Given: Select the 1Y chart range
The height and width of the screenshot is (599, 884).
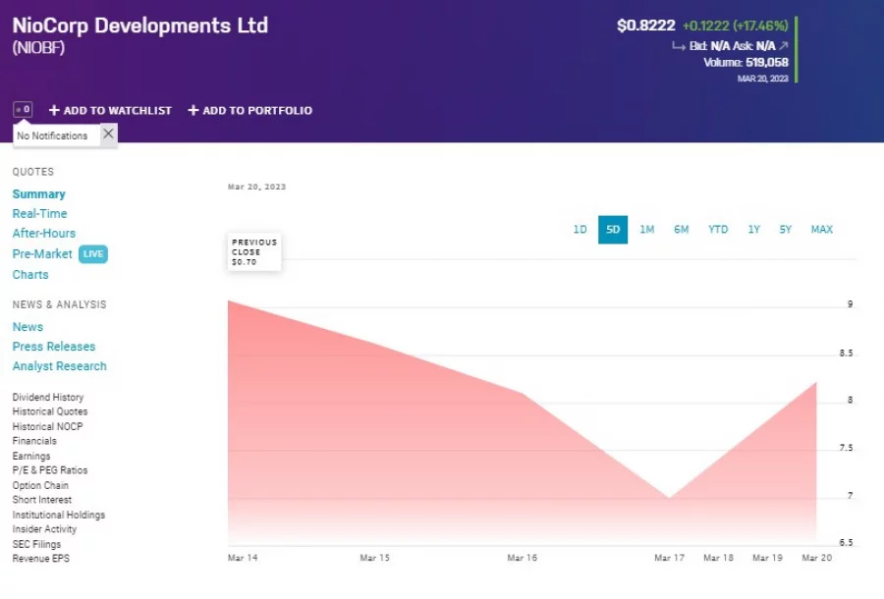Looking at the screenshot, I should pos(753,229).
